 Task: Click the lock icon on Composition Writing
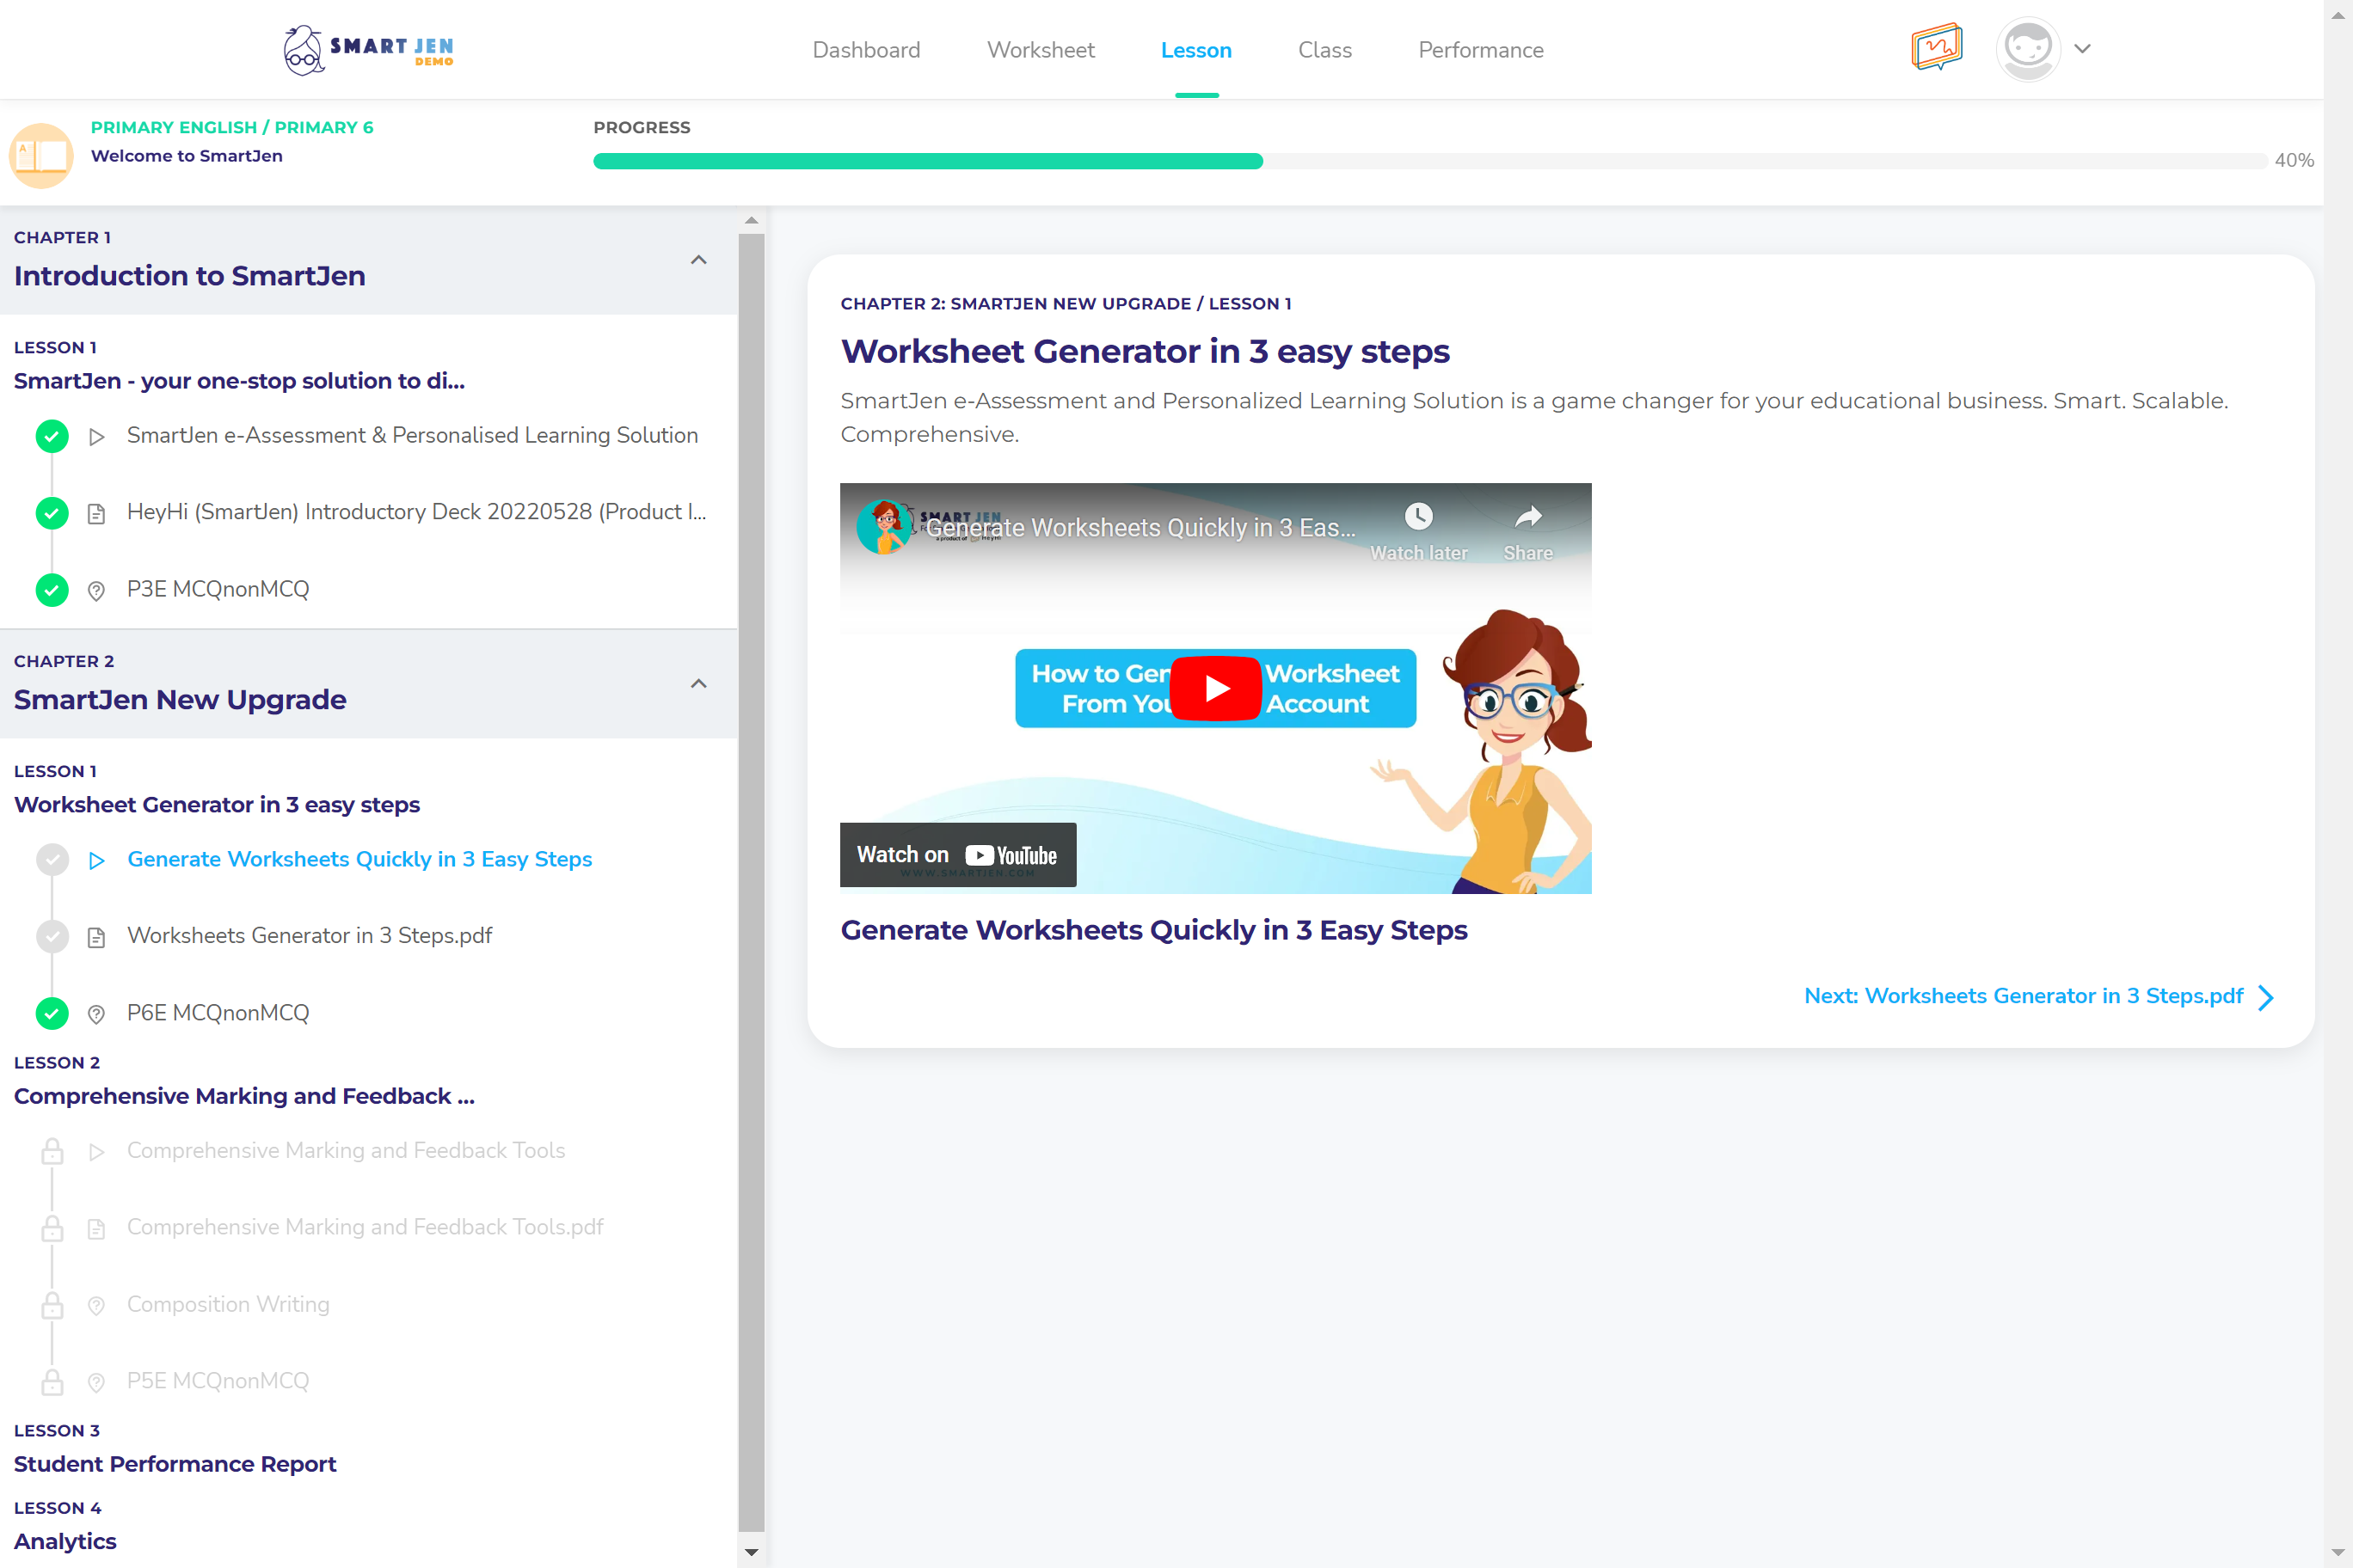[x=52, y=1305]
